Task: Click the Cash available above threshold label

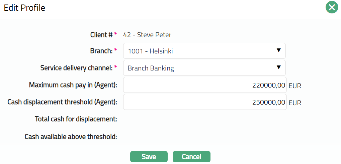Action: point(71,136)
